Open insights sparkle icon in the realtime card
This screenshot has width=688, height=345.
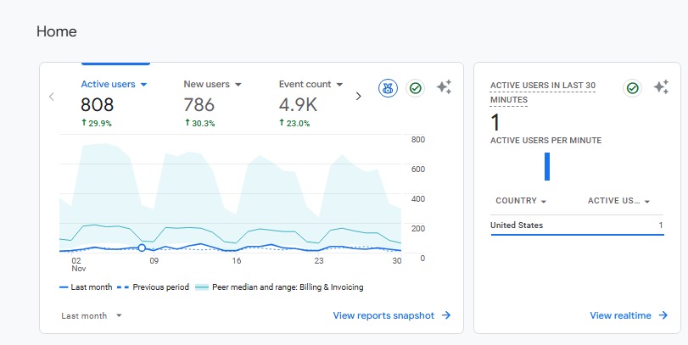pos(661,87)
